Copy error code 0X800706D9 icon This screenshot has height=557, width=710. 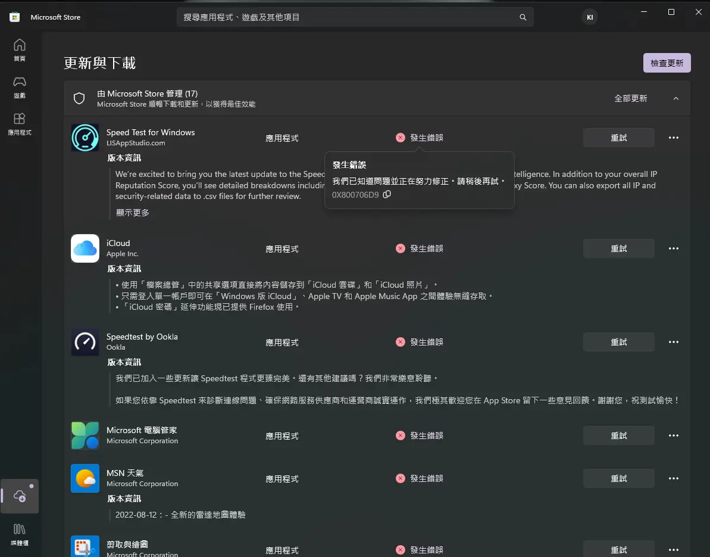click(387, 194)
